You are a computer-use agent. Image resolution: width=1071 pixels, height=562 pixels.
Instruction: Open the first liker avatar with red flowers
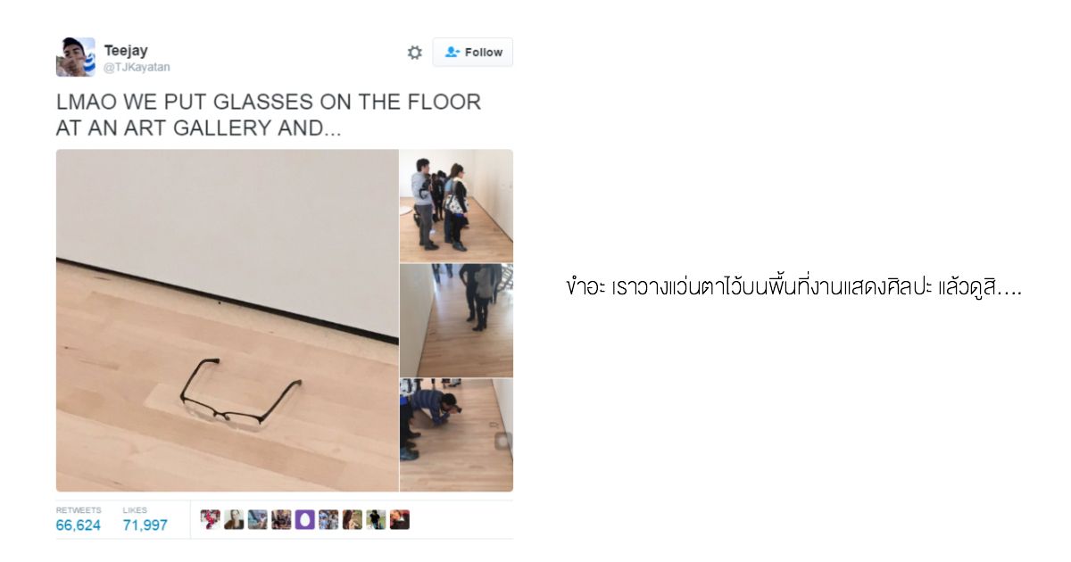point(211,520)
